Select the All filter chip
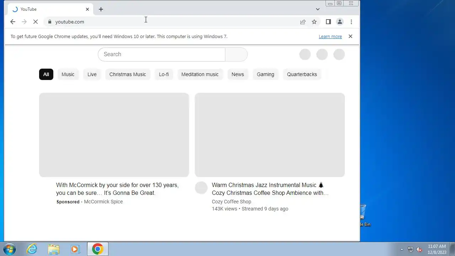This screenshot has height=256, width=455. [46, 74]
